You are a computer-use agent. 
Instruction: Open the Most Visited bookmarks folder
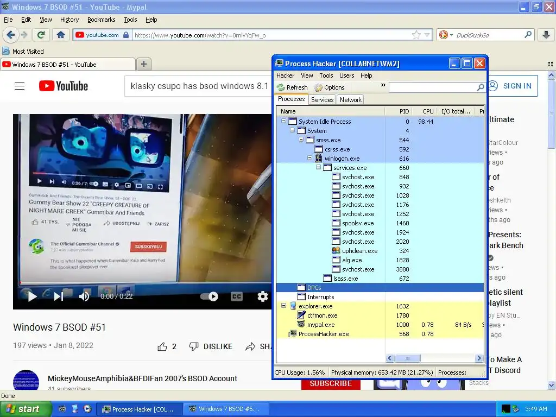pyautogui.click(x=23, y=52)
